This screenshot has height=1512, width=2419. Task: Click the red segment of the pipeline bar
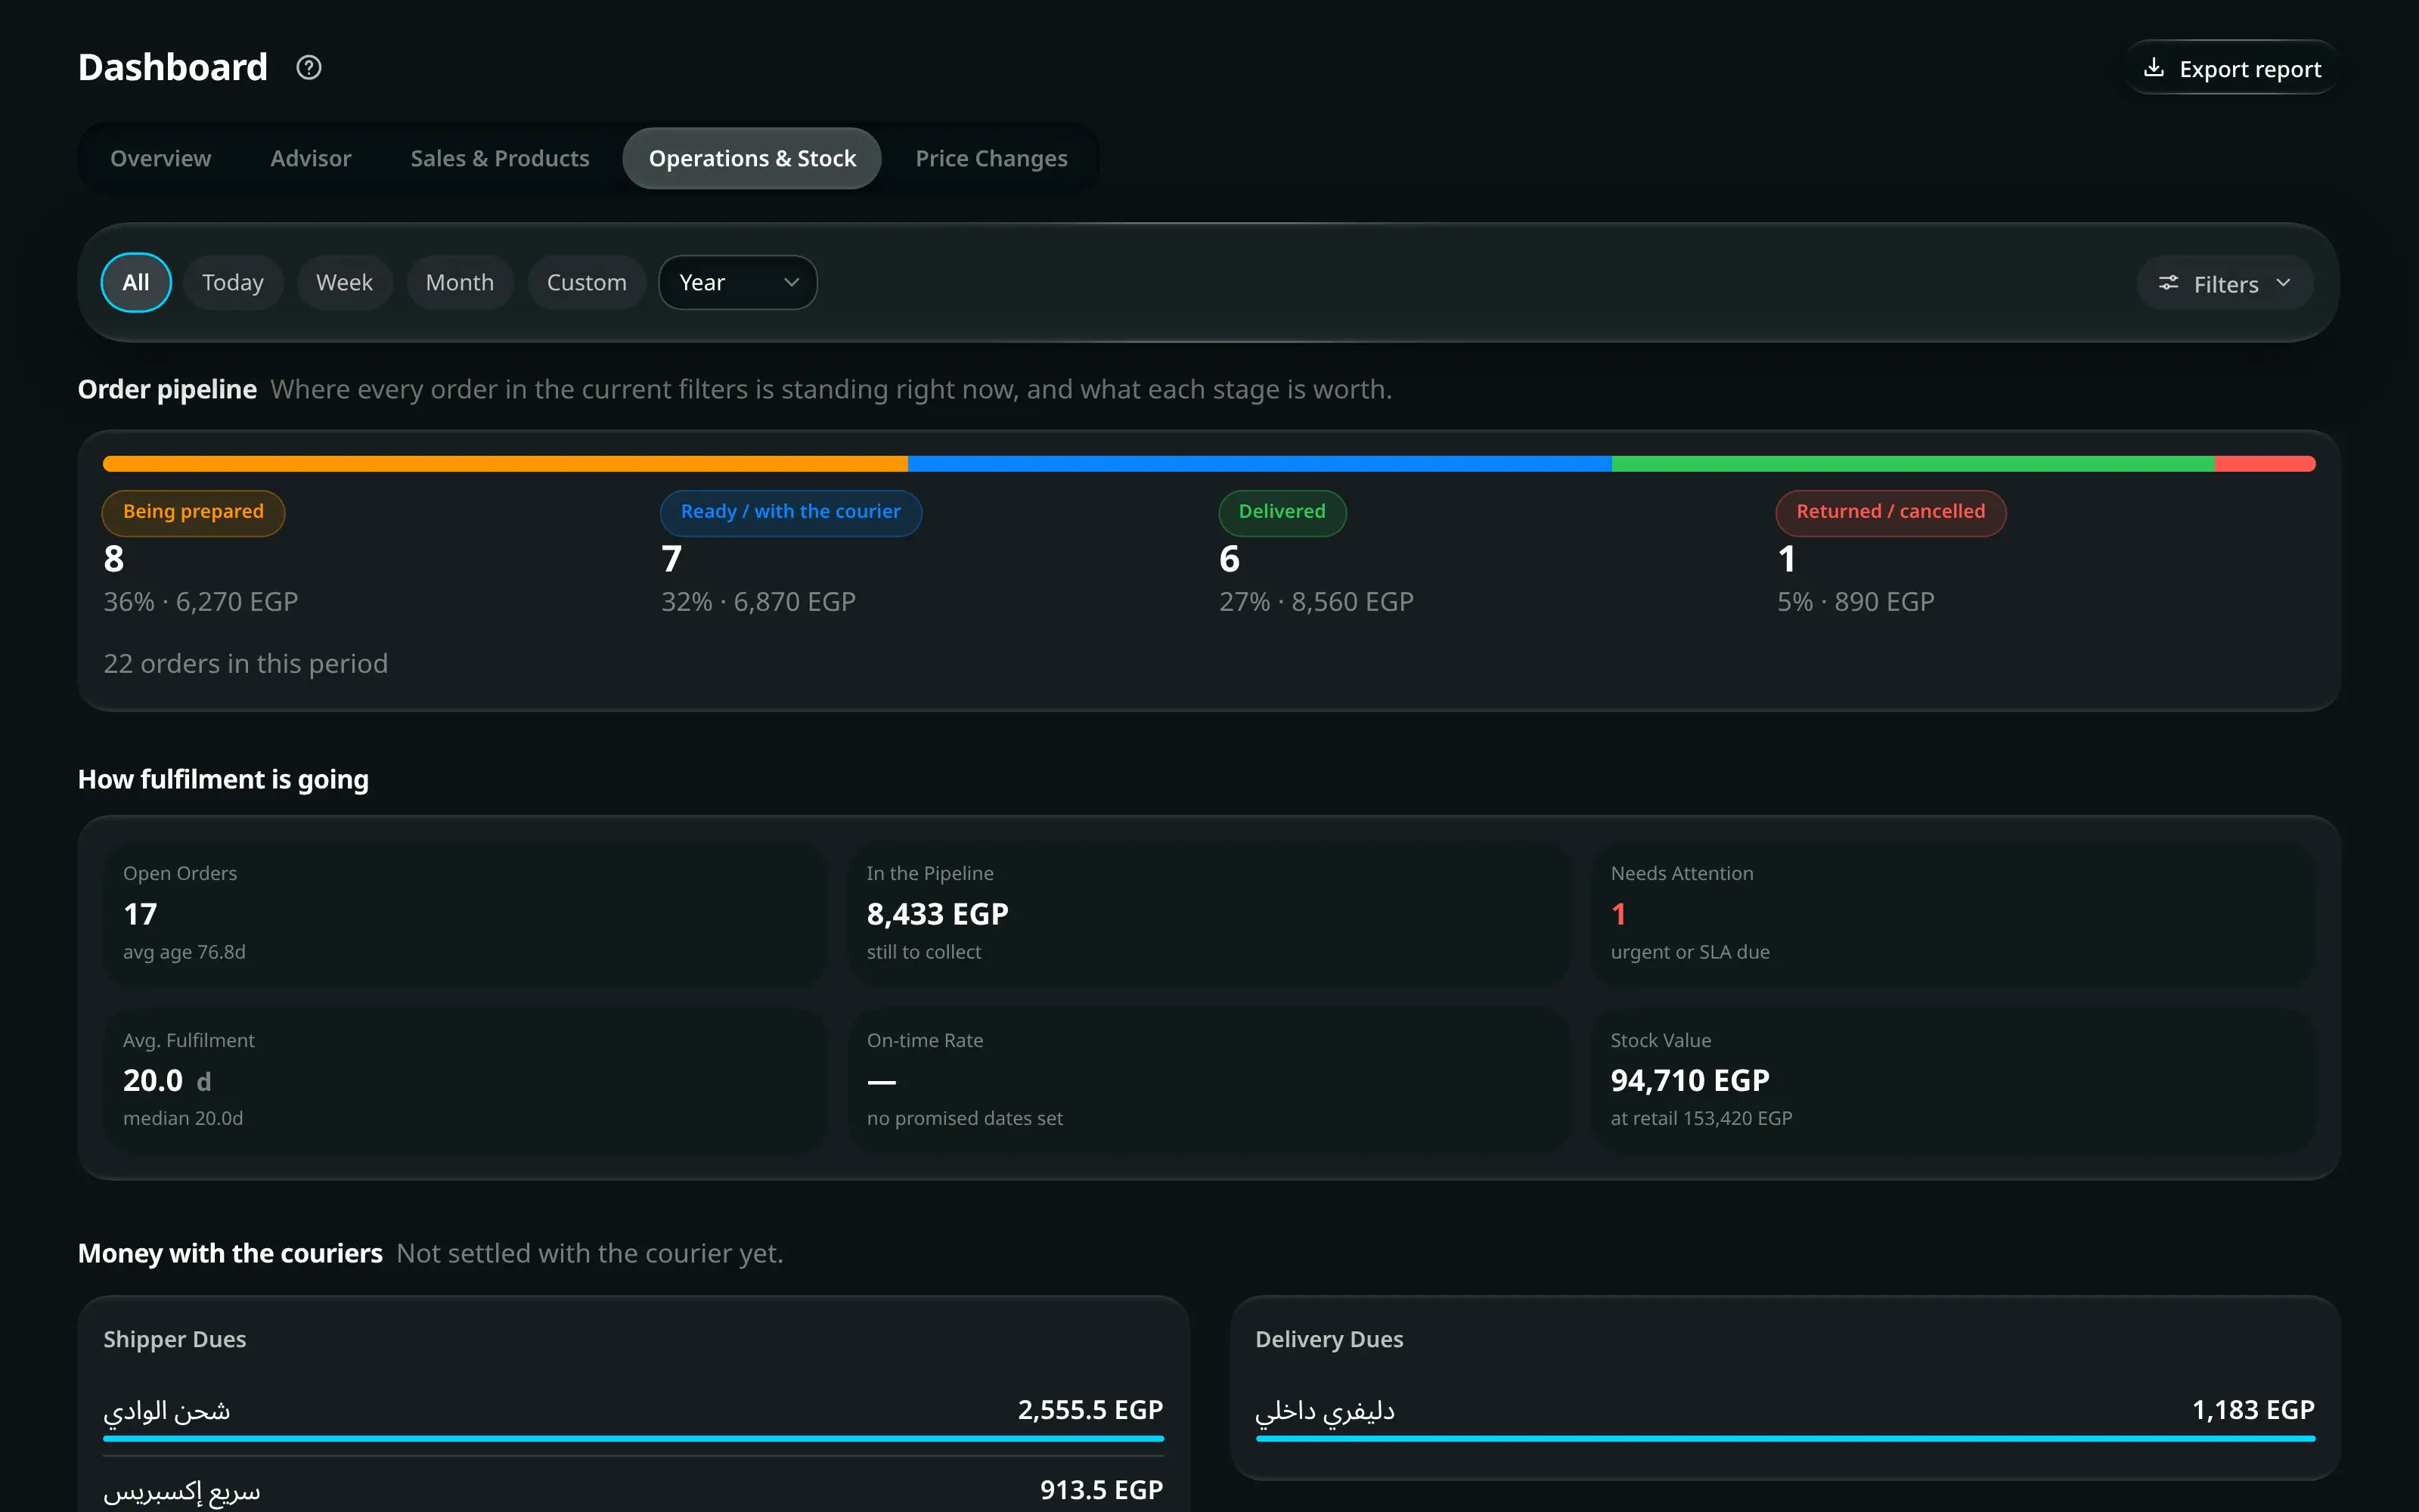point(2265,464)
